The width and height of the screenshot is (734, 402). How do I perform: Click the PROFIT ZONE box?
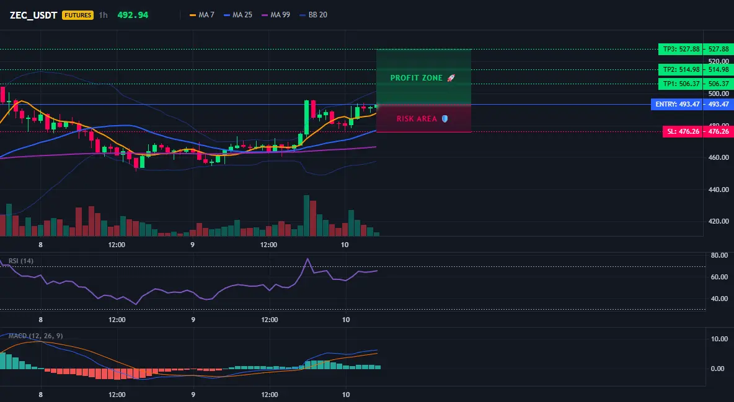coord(423,77)
